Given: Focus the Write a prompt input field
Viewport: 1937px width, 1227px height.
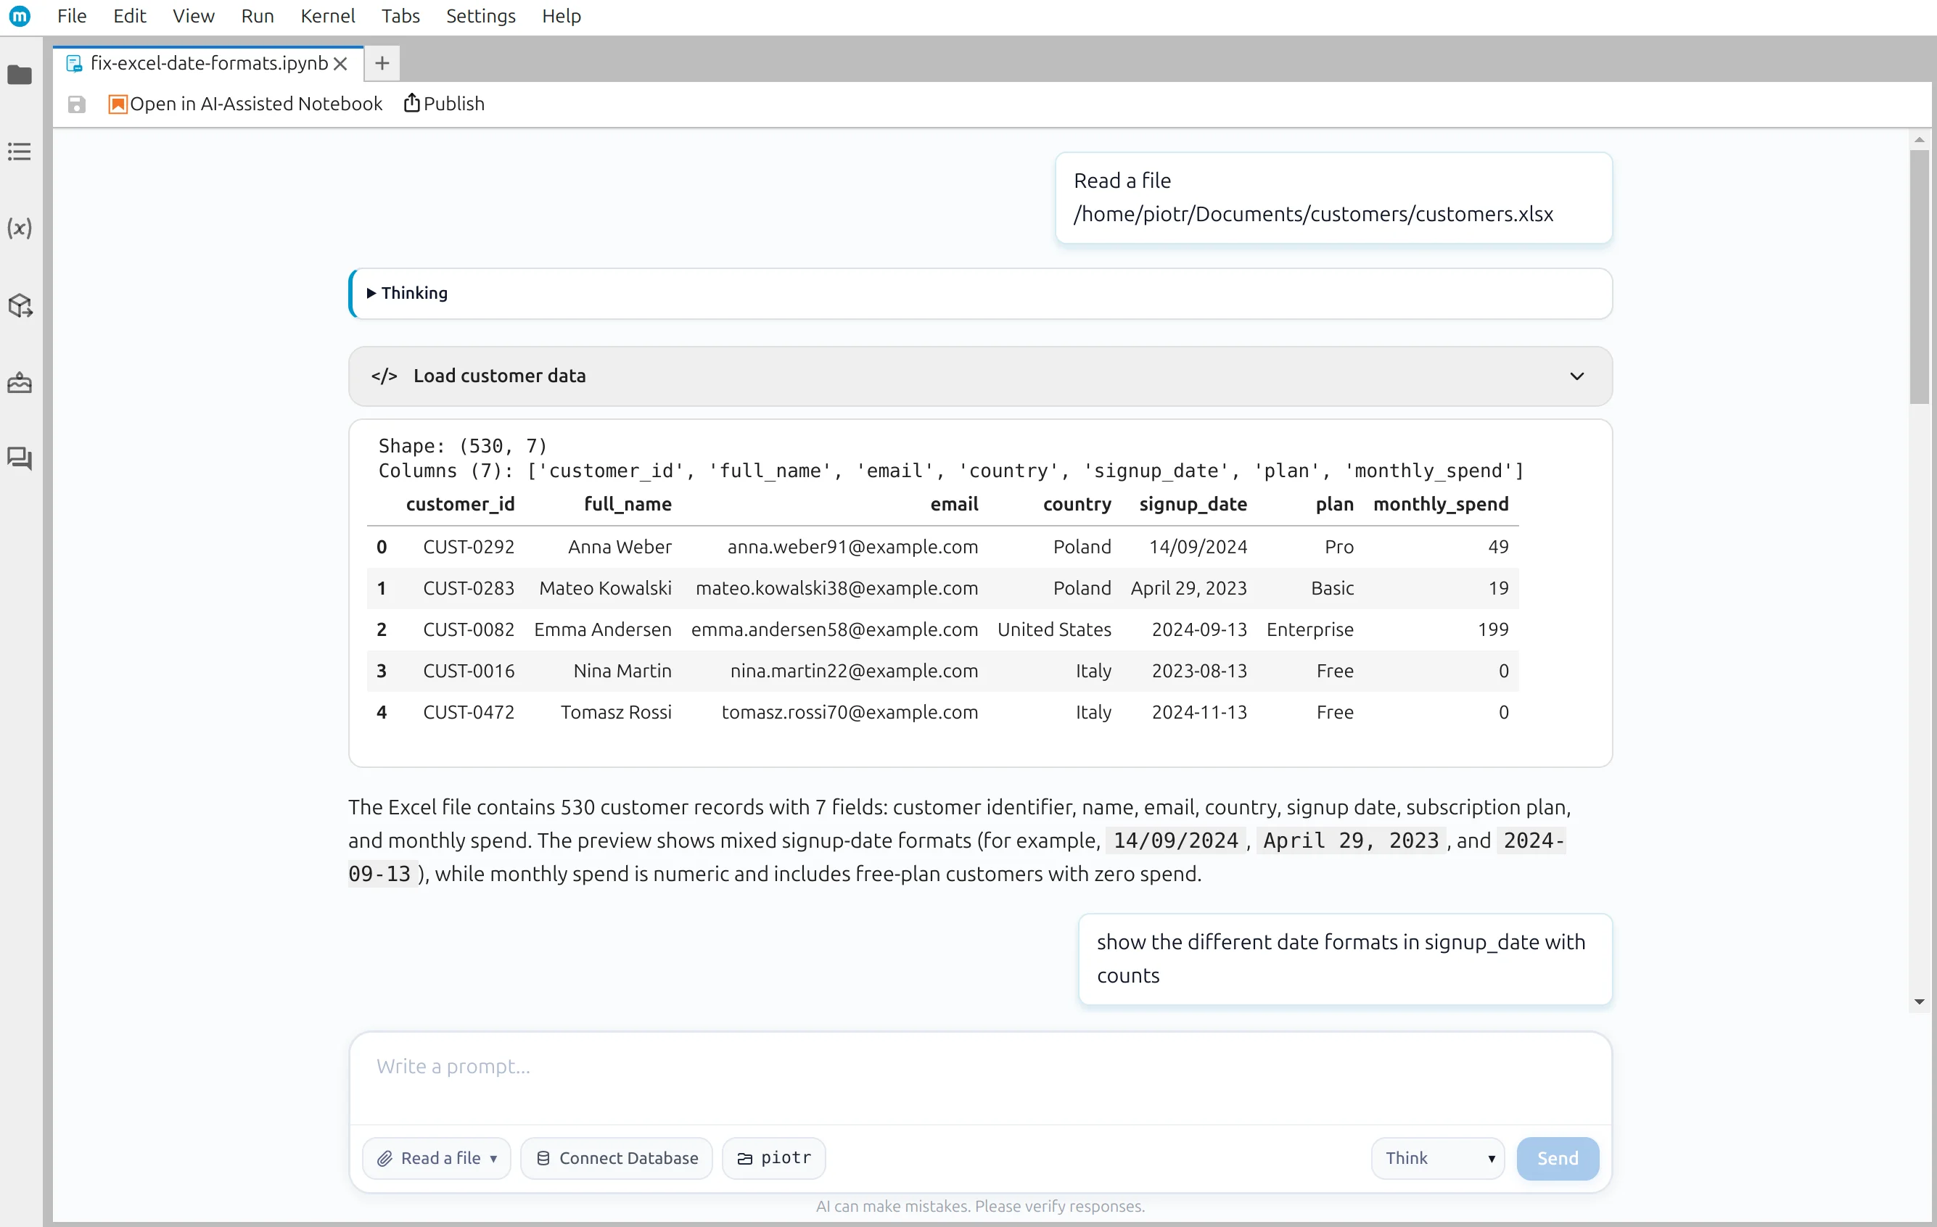Looking at the screenshot, I should 981,1078.
